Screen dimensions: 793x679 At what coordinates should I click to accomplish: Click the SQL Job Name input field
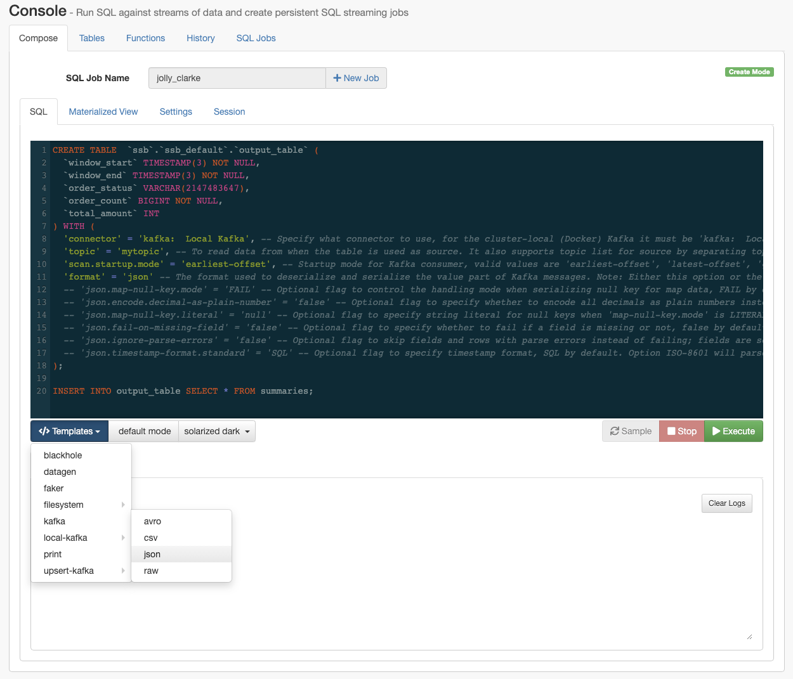click(237, 78)
